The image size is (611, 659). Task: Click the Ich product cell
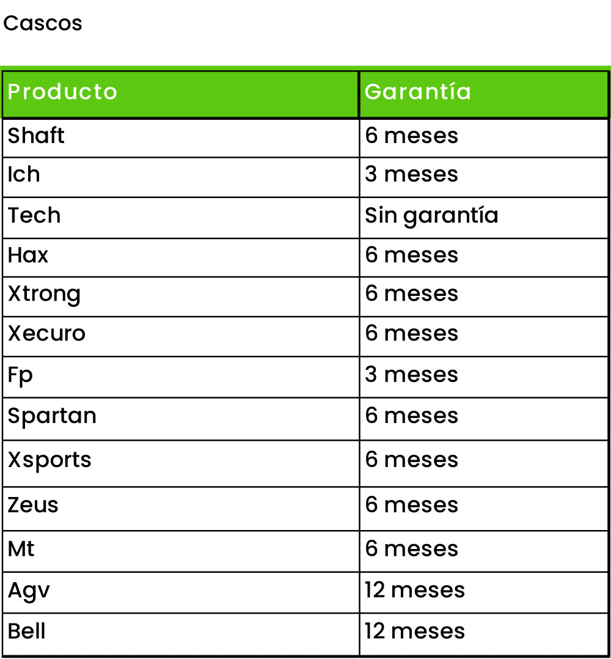(181, 177)
